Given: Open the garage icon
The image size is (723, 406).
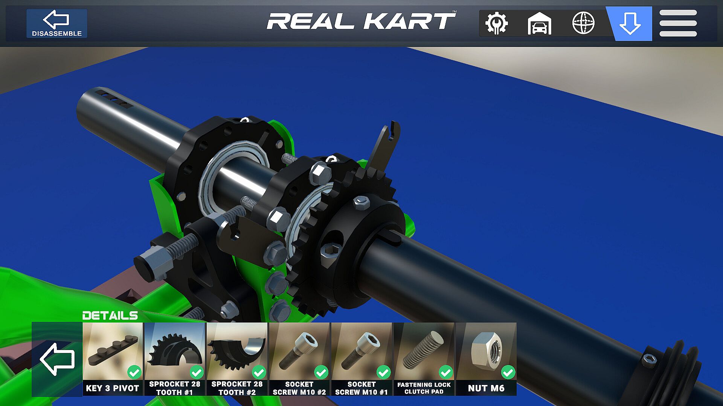Looking at the screenshot, I should (539, 23).
